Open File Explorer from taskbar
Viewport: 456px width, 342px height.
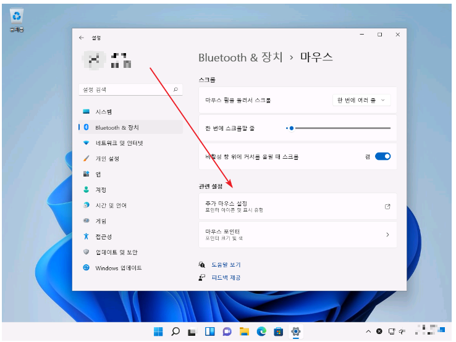coord(244,332)
